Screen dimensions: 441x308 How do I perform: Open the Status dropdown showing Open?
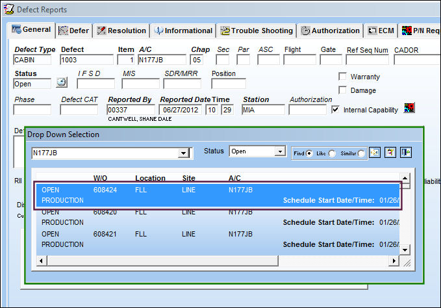click(x=280, y=151)
